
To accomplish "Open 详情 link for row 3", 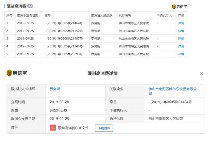I will tap(181, 39).
